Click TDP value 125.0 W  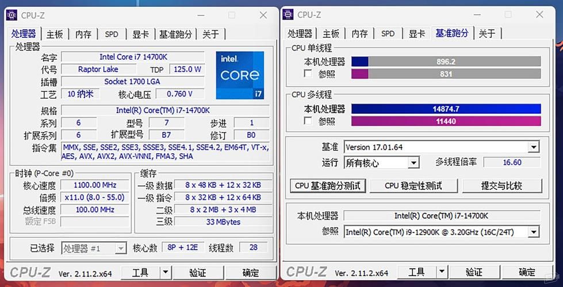pos(187,69)
